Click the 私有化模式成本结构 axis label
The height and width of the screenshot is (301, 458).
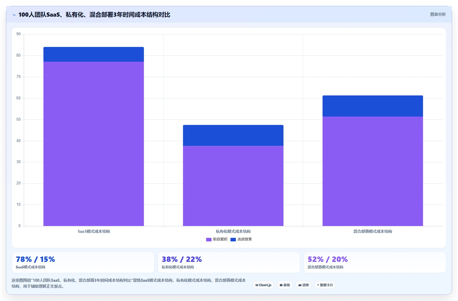[x=233, y=231]
